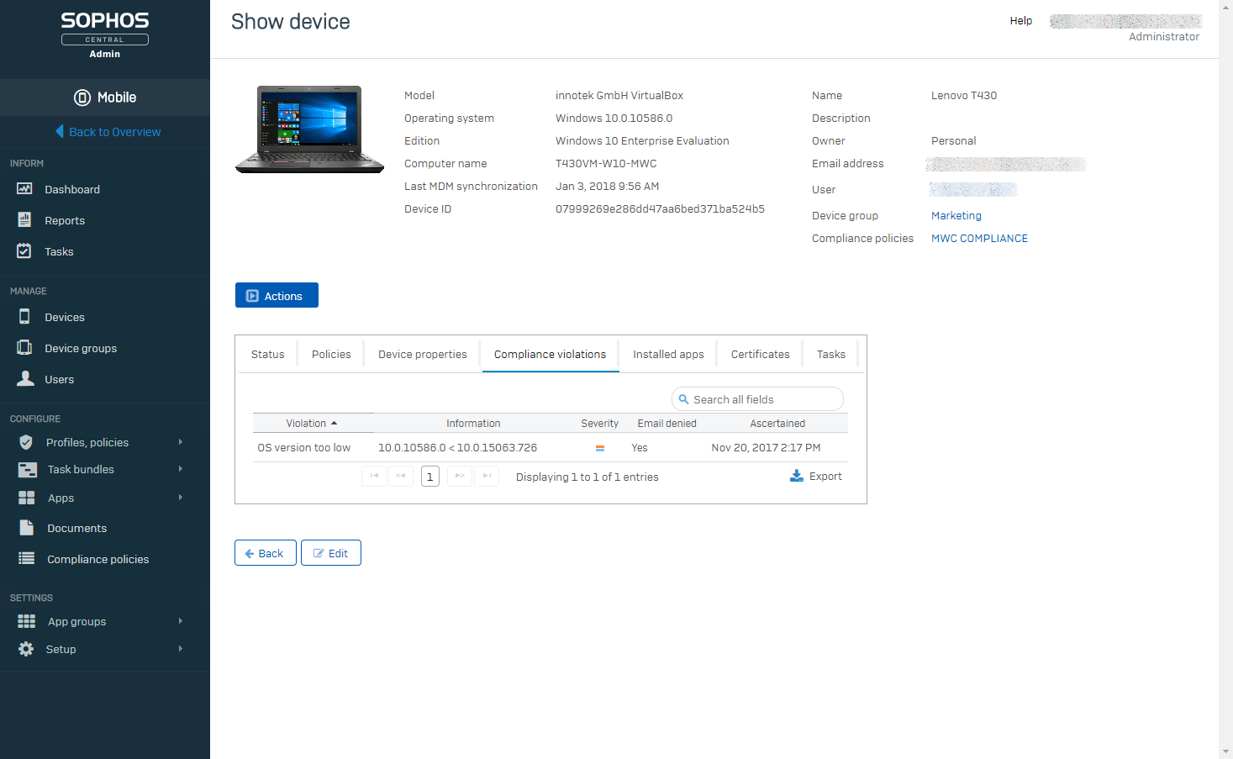
Task: Click the Task bundles icon
Action: (28, 470)
